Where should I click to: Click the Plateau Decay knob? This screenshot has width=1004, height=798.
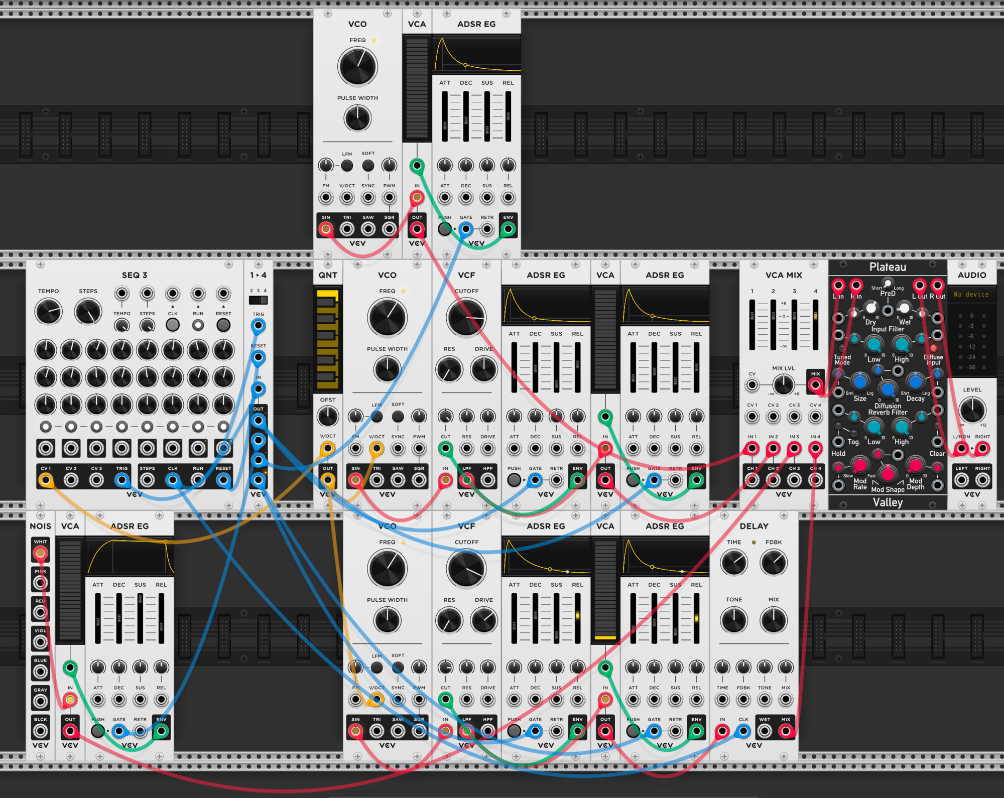[915, 381]
